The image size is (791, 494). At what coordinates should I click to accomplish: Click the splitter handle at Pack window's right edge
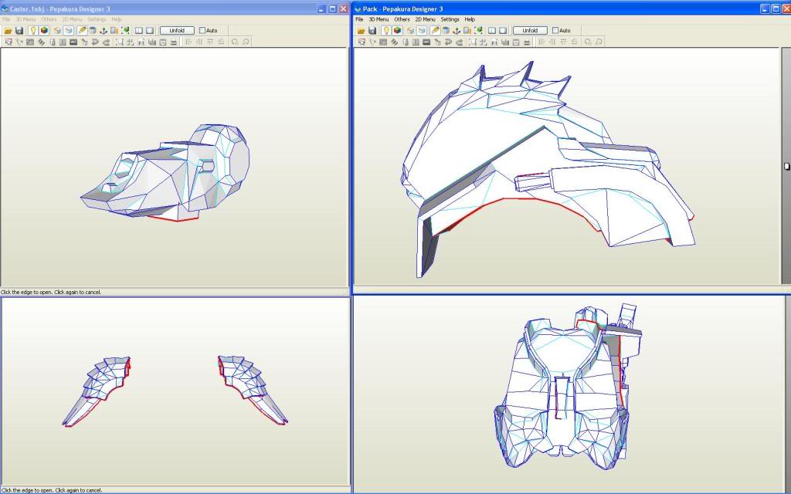(x=786, y=167)
